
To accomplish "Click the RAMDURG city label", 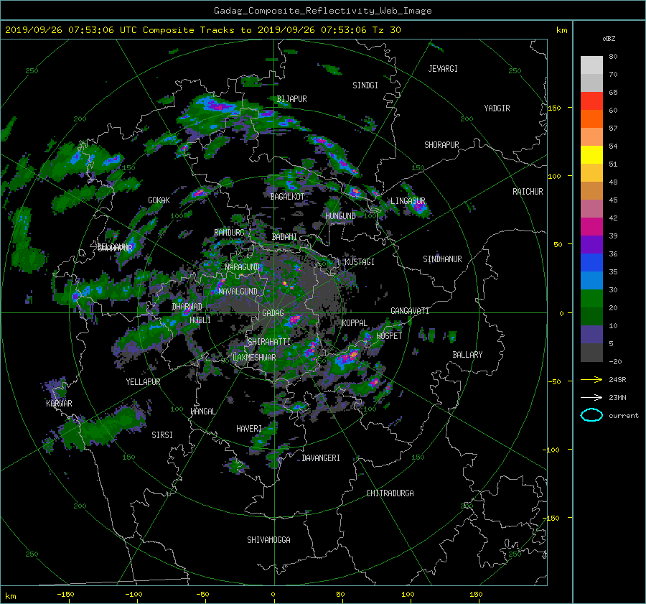I will coord(229,233).
